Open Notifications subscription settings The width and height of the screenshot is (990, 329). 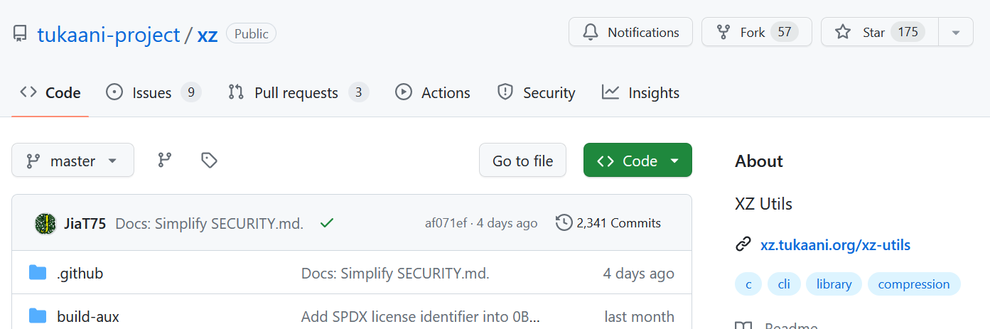[630, 32]
